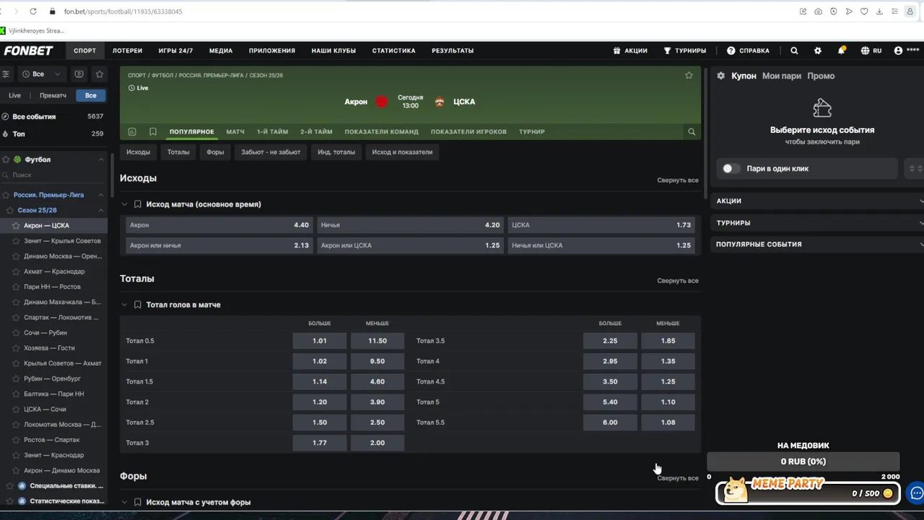Click browser heart bookmarks icon
Image resolution: width=924 pixels, height=520 pixels.
point(864,12)
